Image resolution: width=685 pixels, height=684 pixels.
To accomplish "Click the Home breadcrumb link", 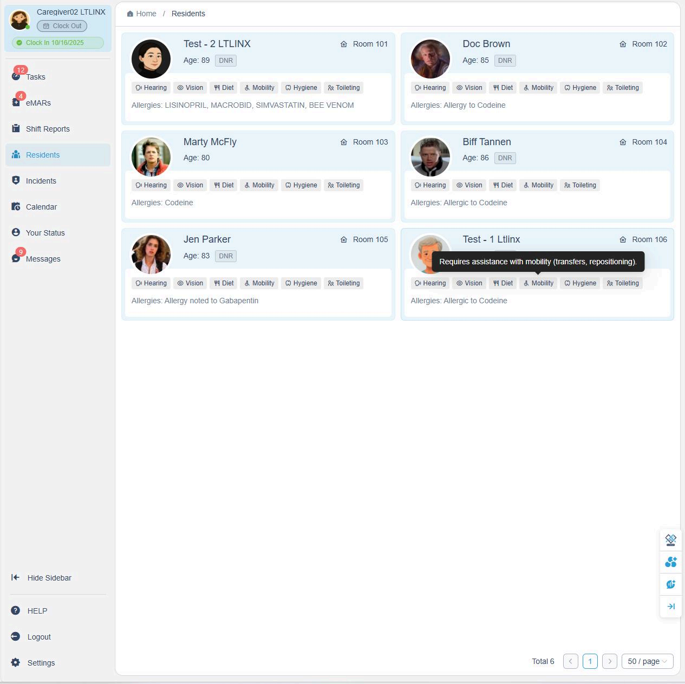I will [x=142, y=14].
